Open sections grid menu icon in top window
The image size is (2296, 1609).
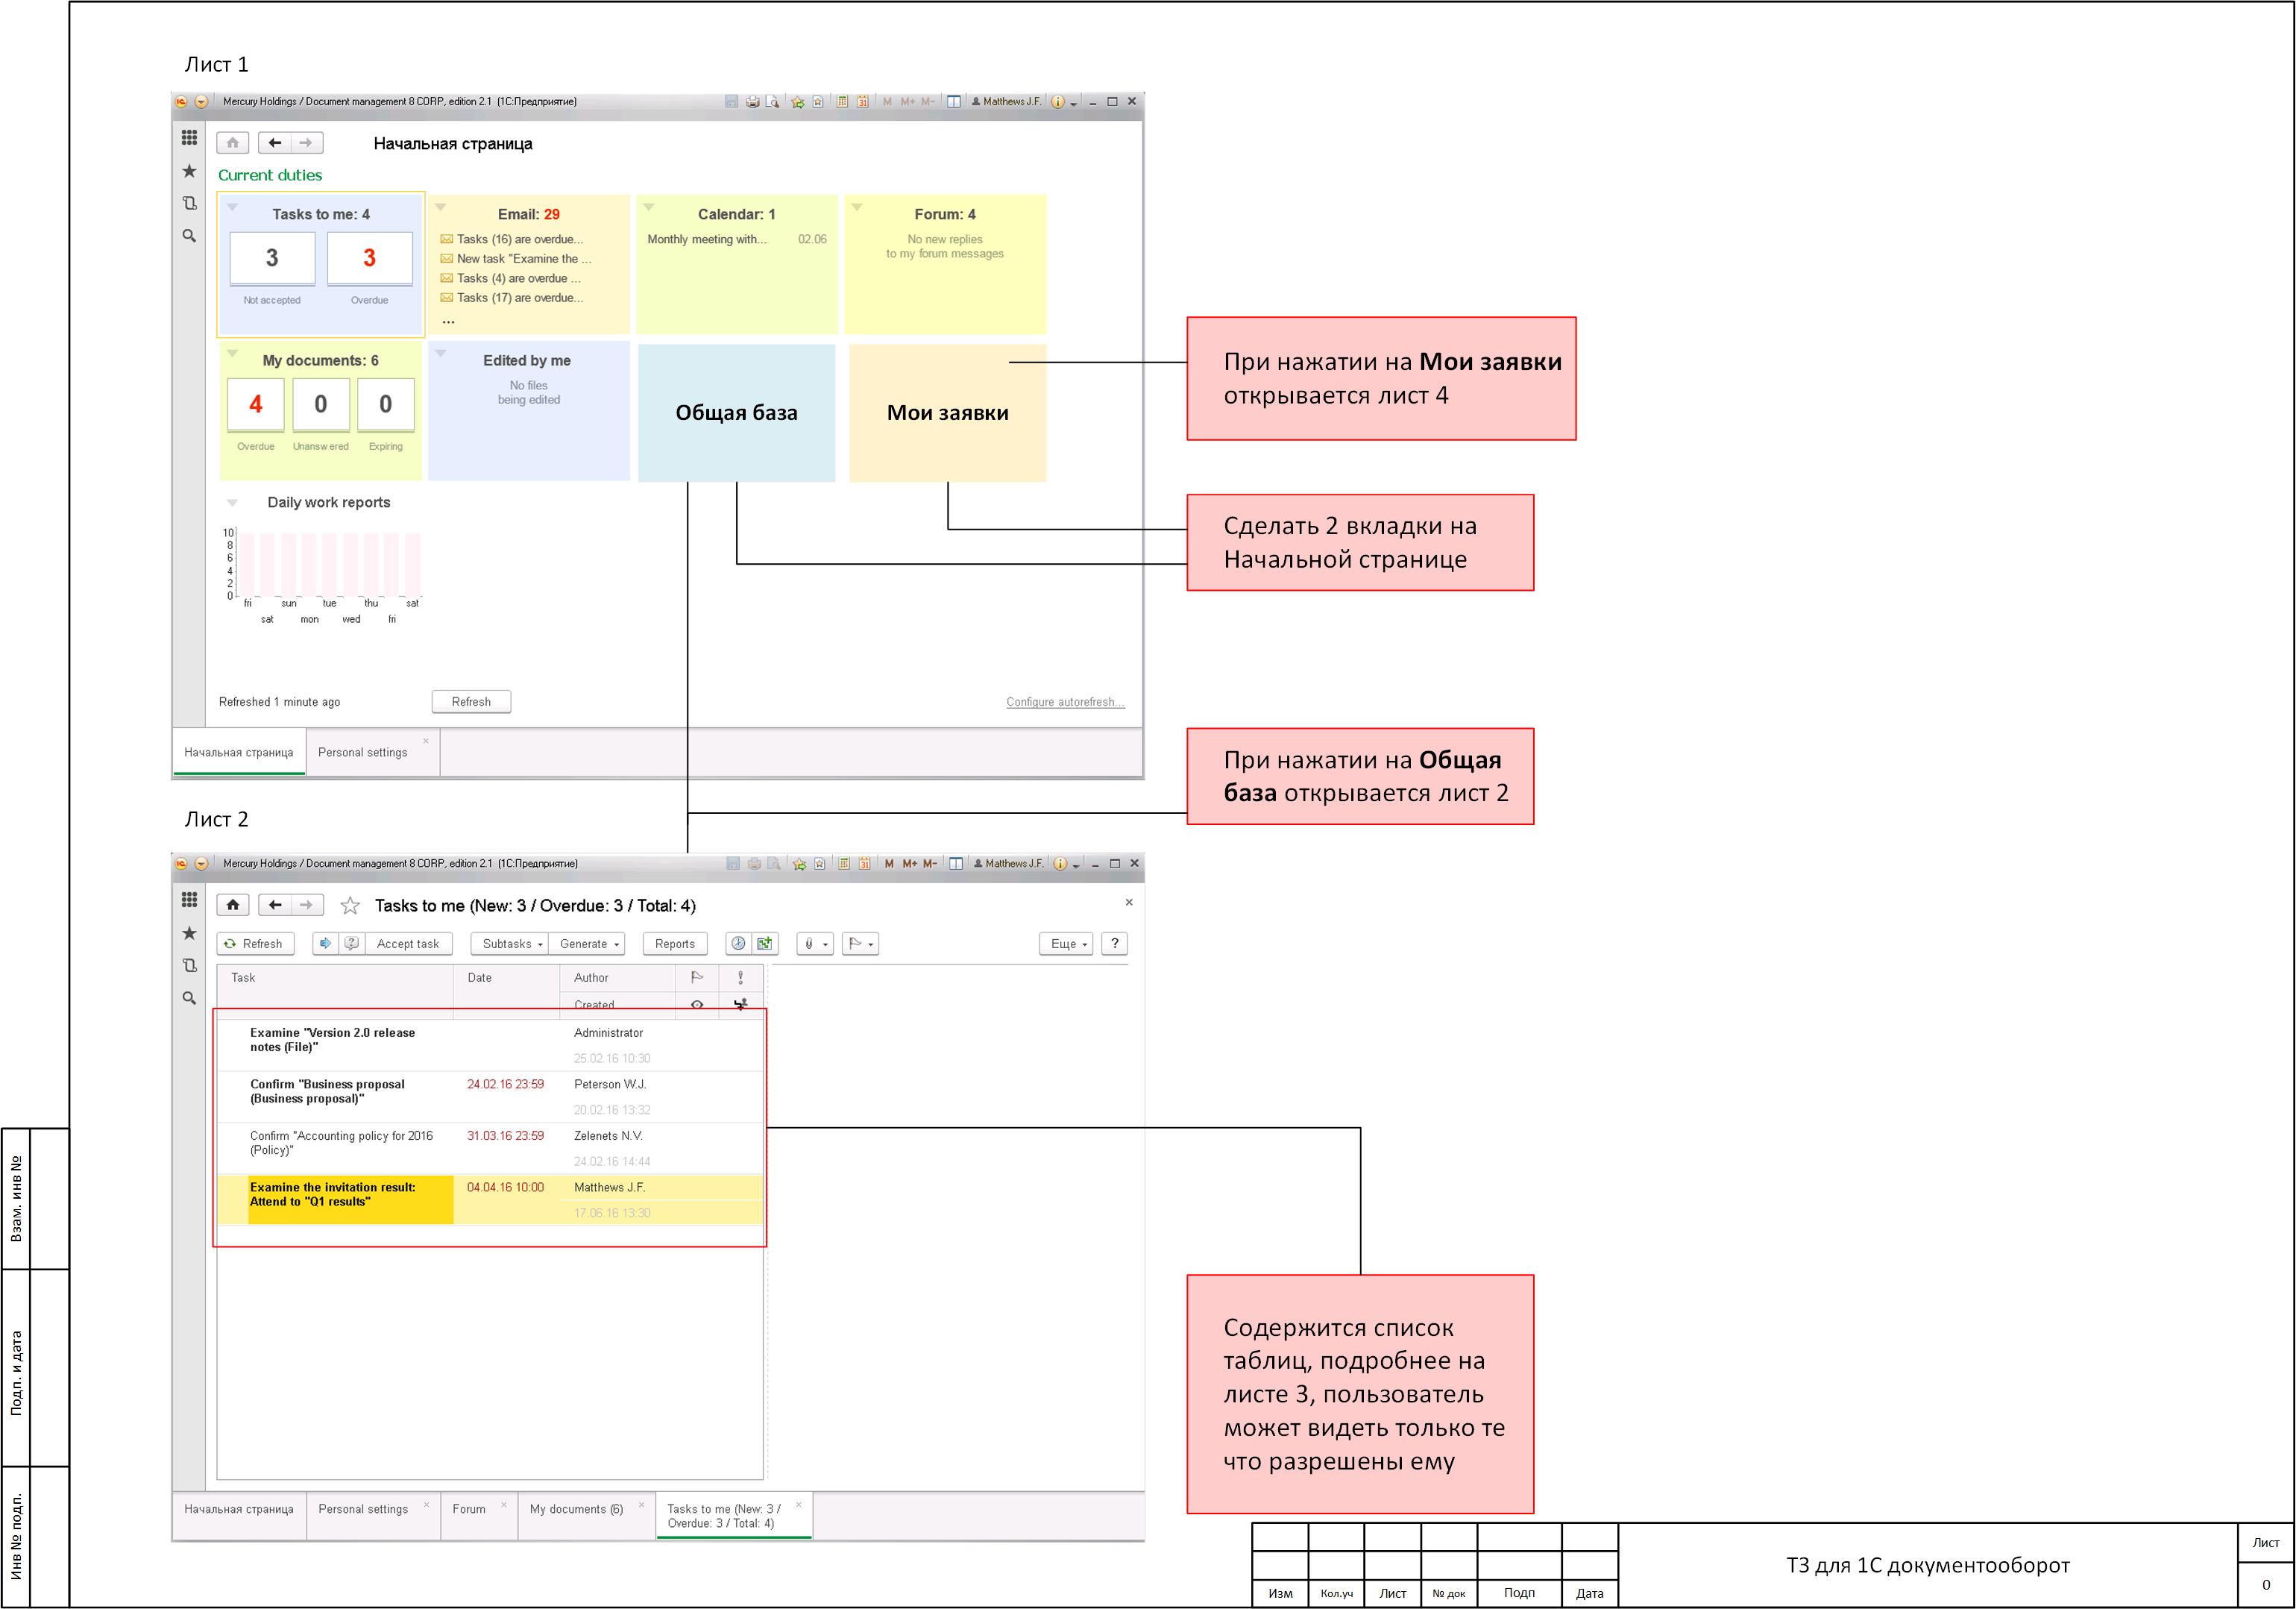tap(189, 137)
